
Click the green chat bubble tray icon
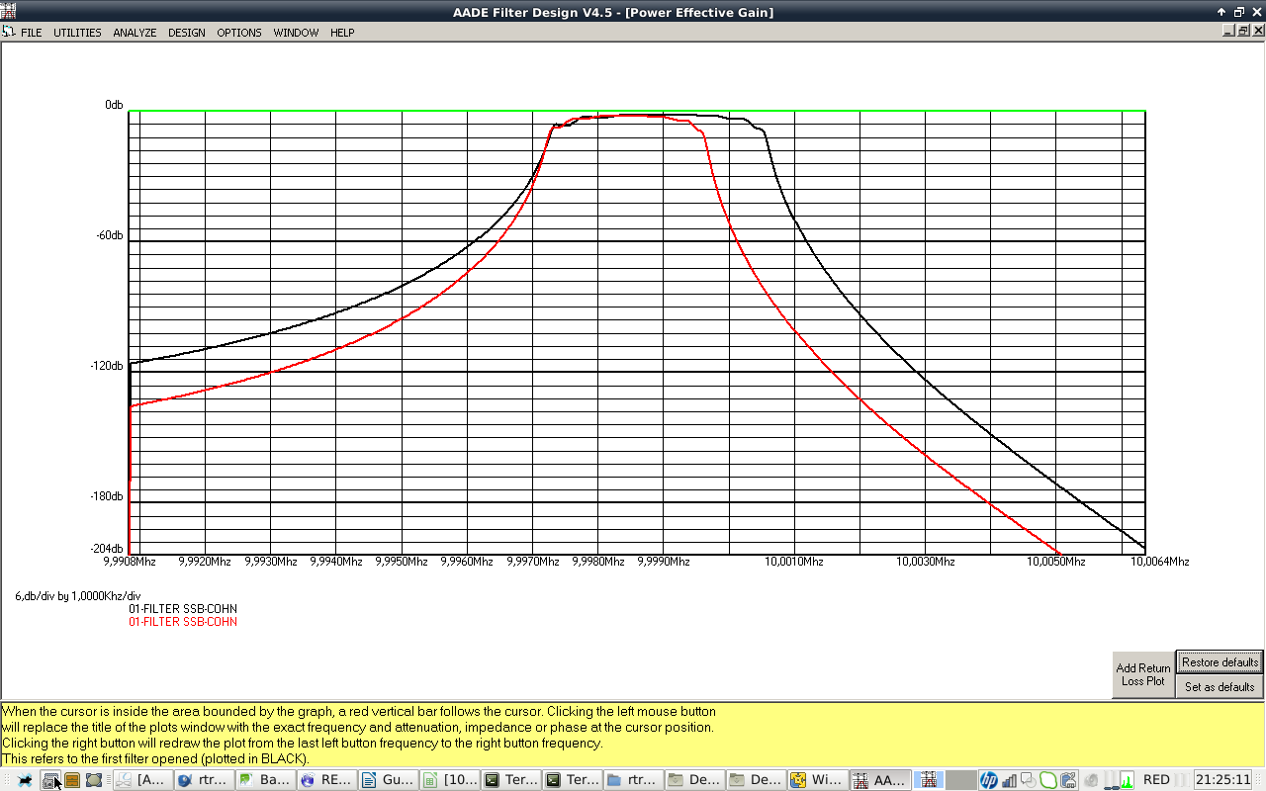[1048, 780]
